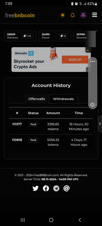
Task: Switch to the Offerwalls tab
Action: (37, 99)
